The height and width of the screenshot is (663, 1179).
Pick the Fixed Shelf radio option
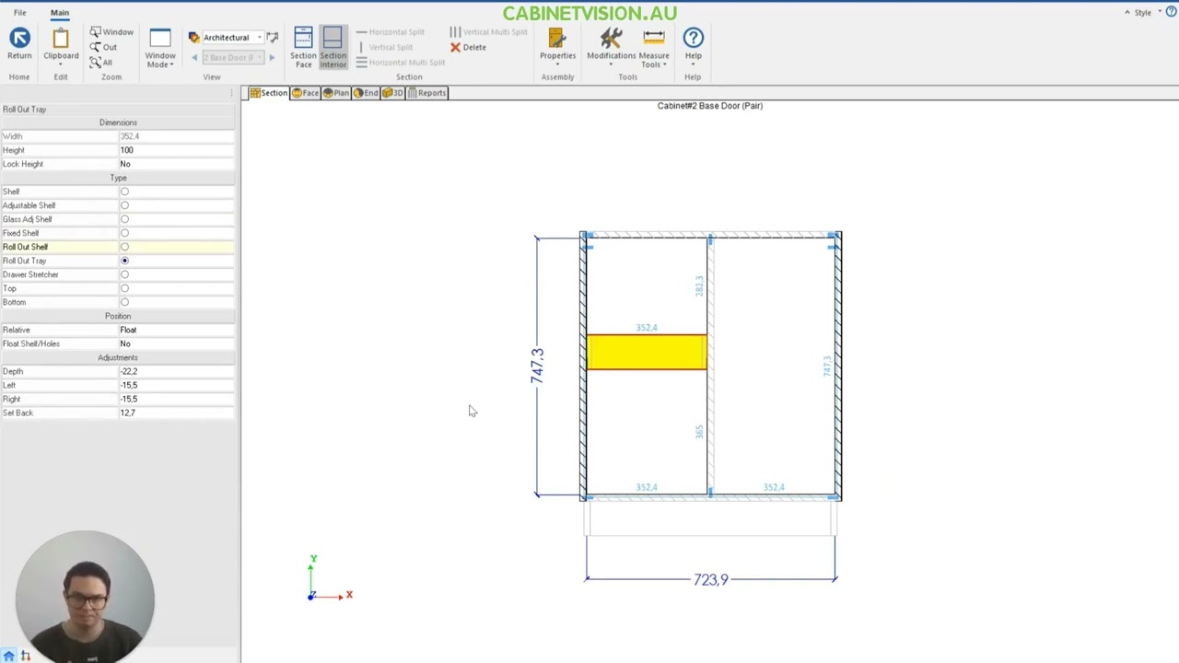pyautogui.click(x=124, y=233)
